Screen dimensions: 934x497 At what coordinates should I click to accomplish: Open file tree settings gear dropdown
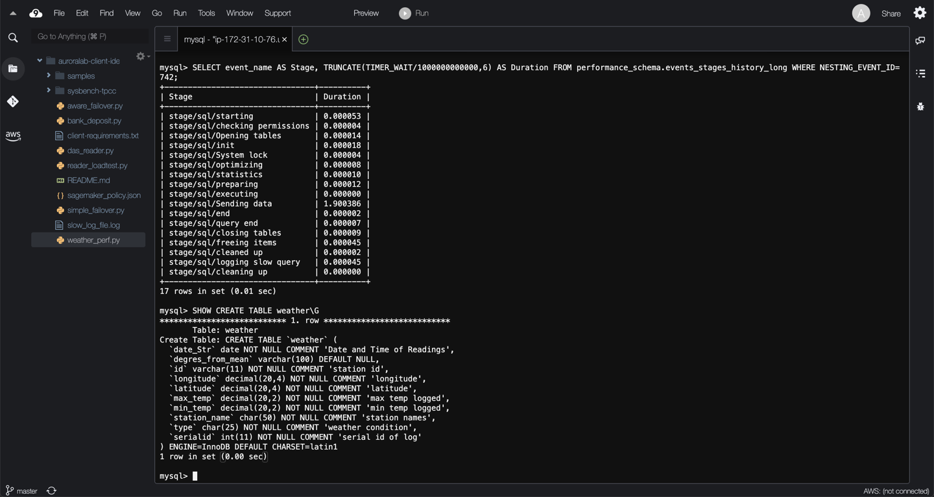tap(142, 57)
